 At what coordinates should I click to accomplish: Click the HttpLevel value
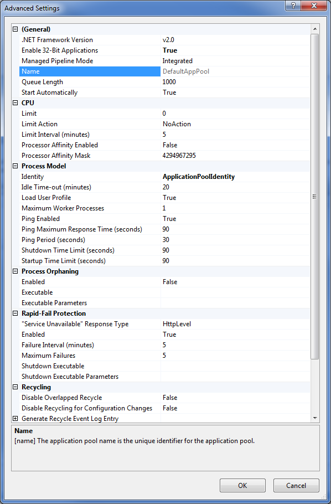tap(177, 324)
